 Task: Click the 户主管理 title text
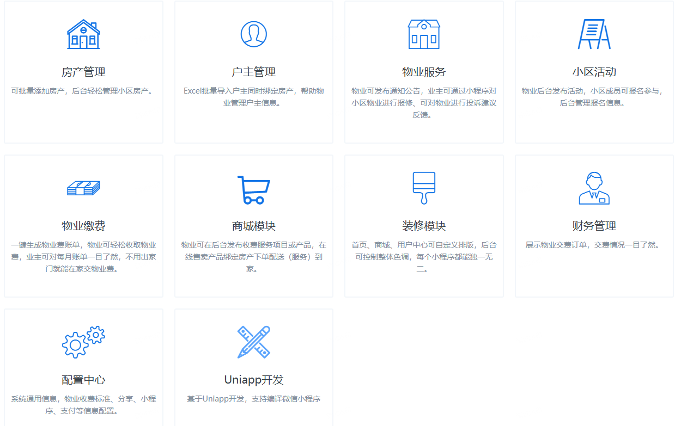click(253, 72)
